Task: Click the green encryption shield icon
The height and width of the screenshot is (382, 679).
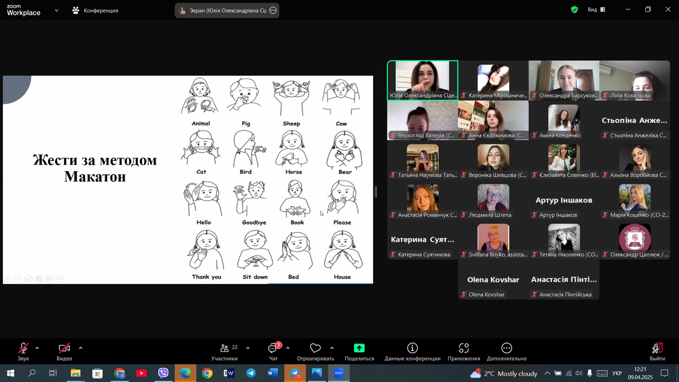Action: tap(574, 10)
